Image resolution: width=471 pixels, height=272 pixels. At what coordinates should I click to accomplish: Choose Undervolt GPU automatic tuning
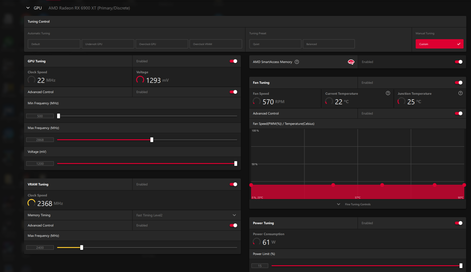pos(108,44)
